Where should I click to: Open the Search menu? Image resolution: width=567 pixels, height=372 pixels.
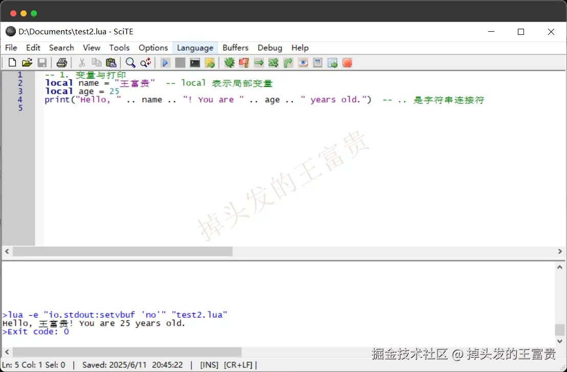61,48
